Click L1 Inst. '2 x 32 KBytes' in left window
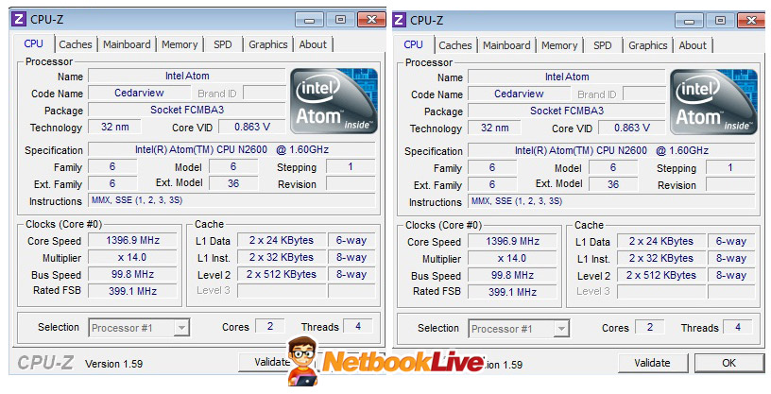 (x=282, y=257)
